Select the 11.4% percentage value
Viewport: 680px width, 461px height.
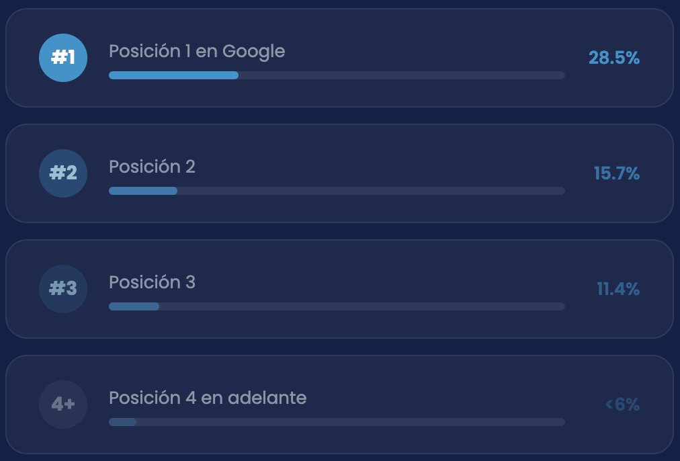[618, 289]
